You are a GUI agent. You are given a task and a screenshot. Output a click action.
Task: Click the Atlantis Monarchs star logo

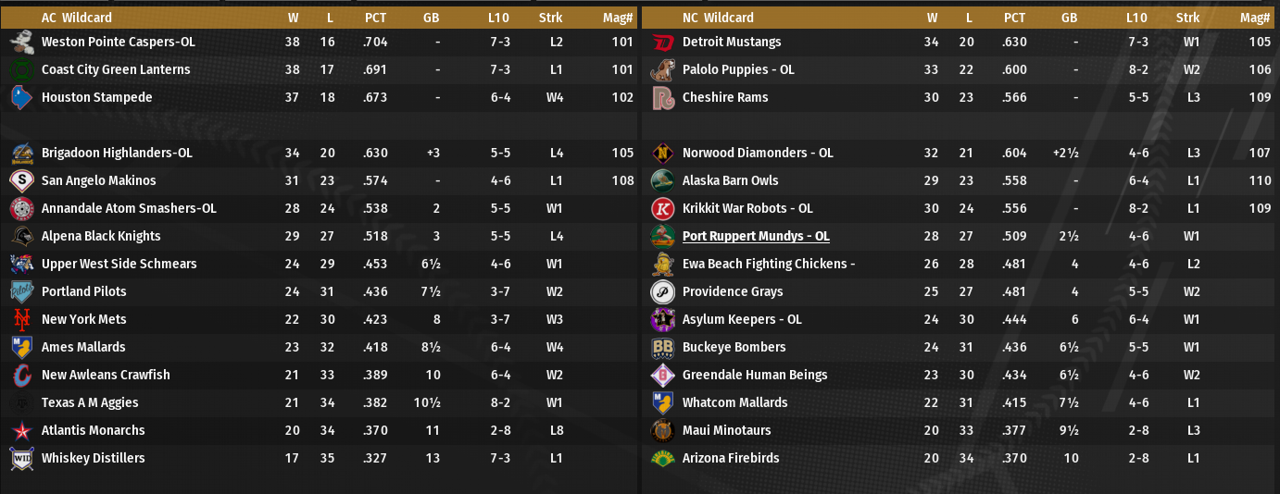(22, 430)
